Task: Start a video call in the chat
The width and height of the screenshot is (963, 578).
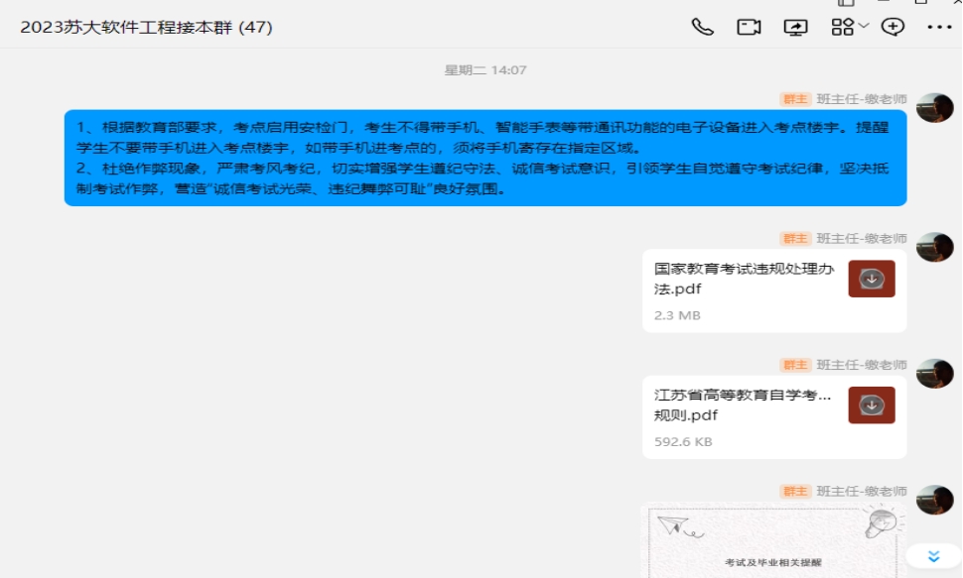Action: (x=749, y=27)
